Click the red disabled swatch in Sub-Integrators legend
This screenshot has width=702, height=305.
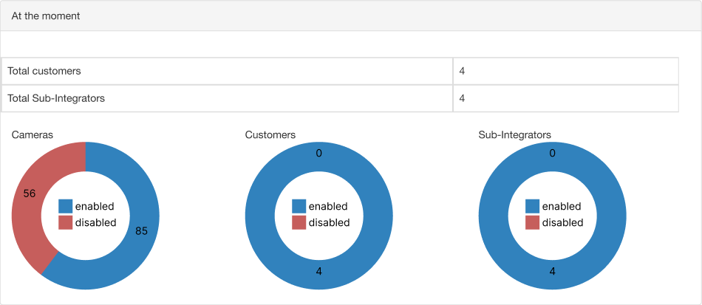(532, 222)
